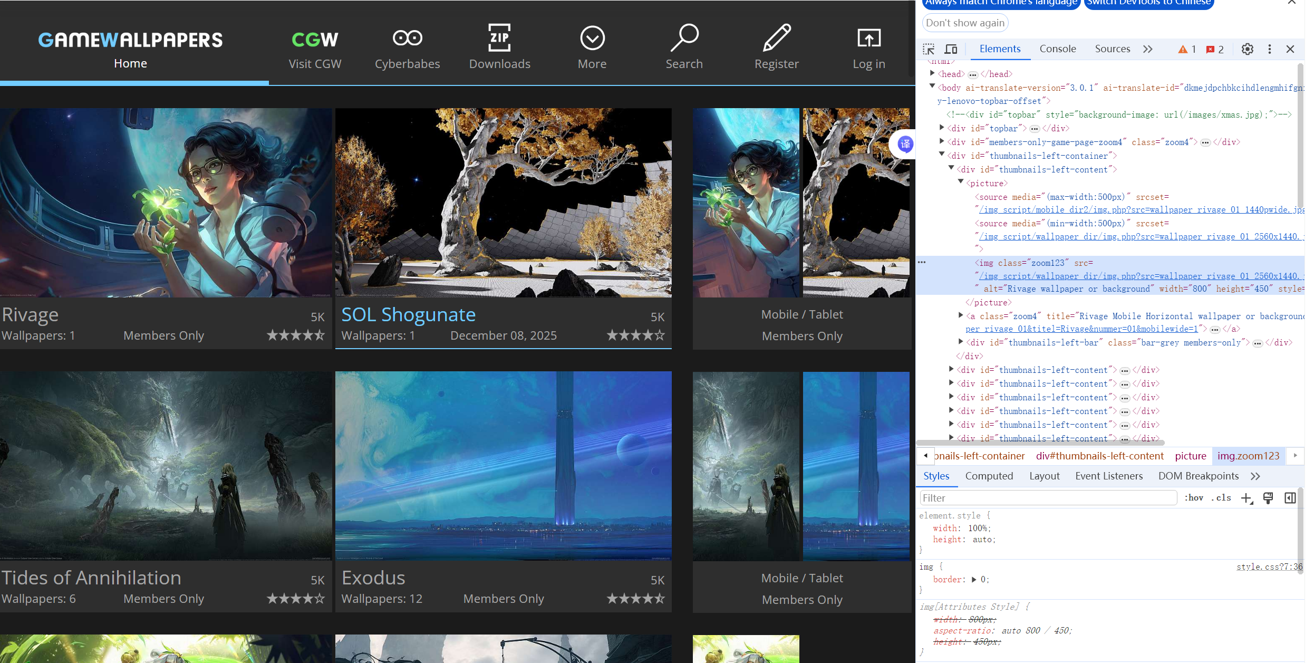Open the ZIP Downloads icon

pos(499,38)
